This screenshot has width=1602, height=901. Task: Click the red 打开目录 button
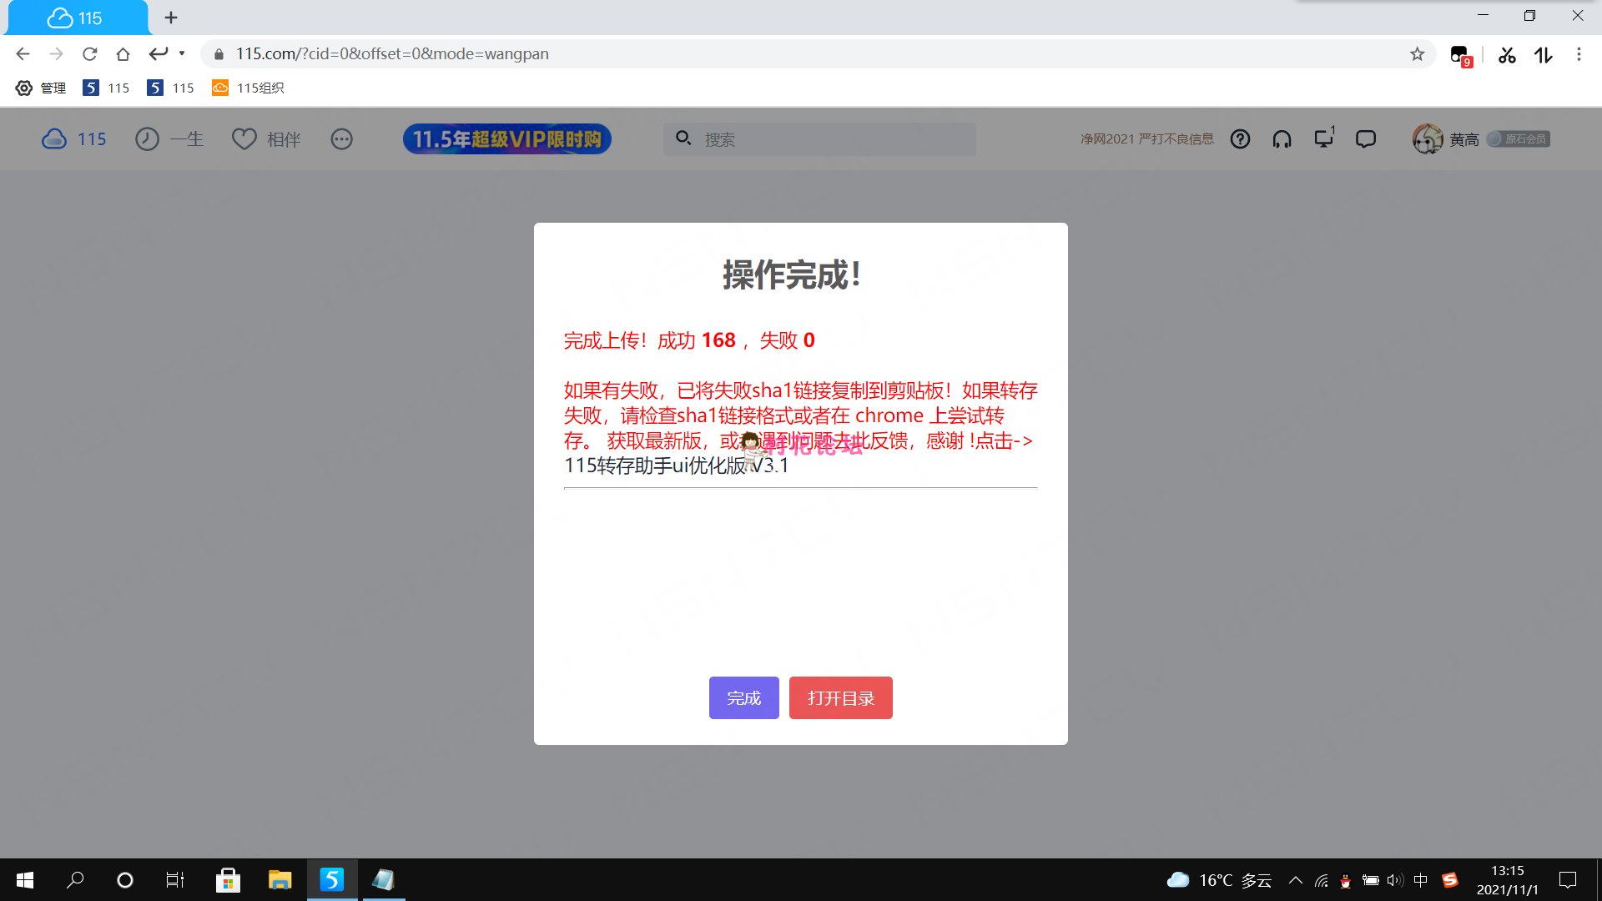pyautogui.click(x=840, y=697)
